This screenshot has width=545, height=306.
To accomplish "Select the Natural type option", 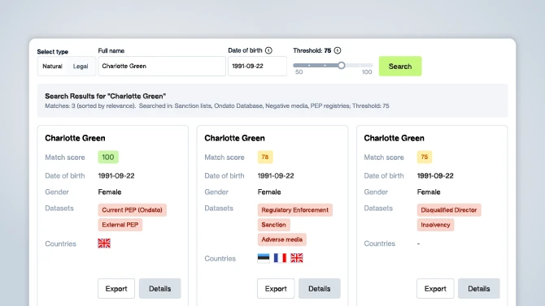I will (53, 67).
